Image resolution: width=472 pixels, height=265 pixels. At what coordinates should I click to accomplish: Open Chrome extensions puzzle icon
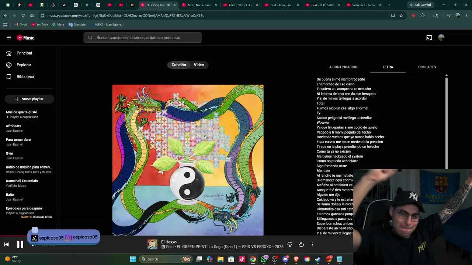423,15
